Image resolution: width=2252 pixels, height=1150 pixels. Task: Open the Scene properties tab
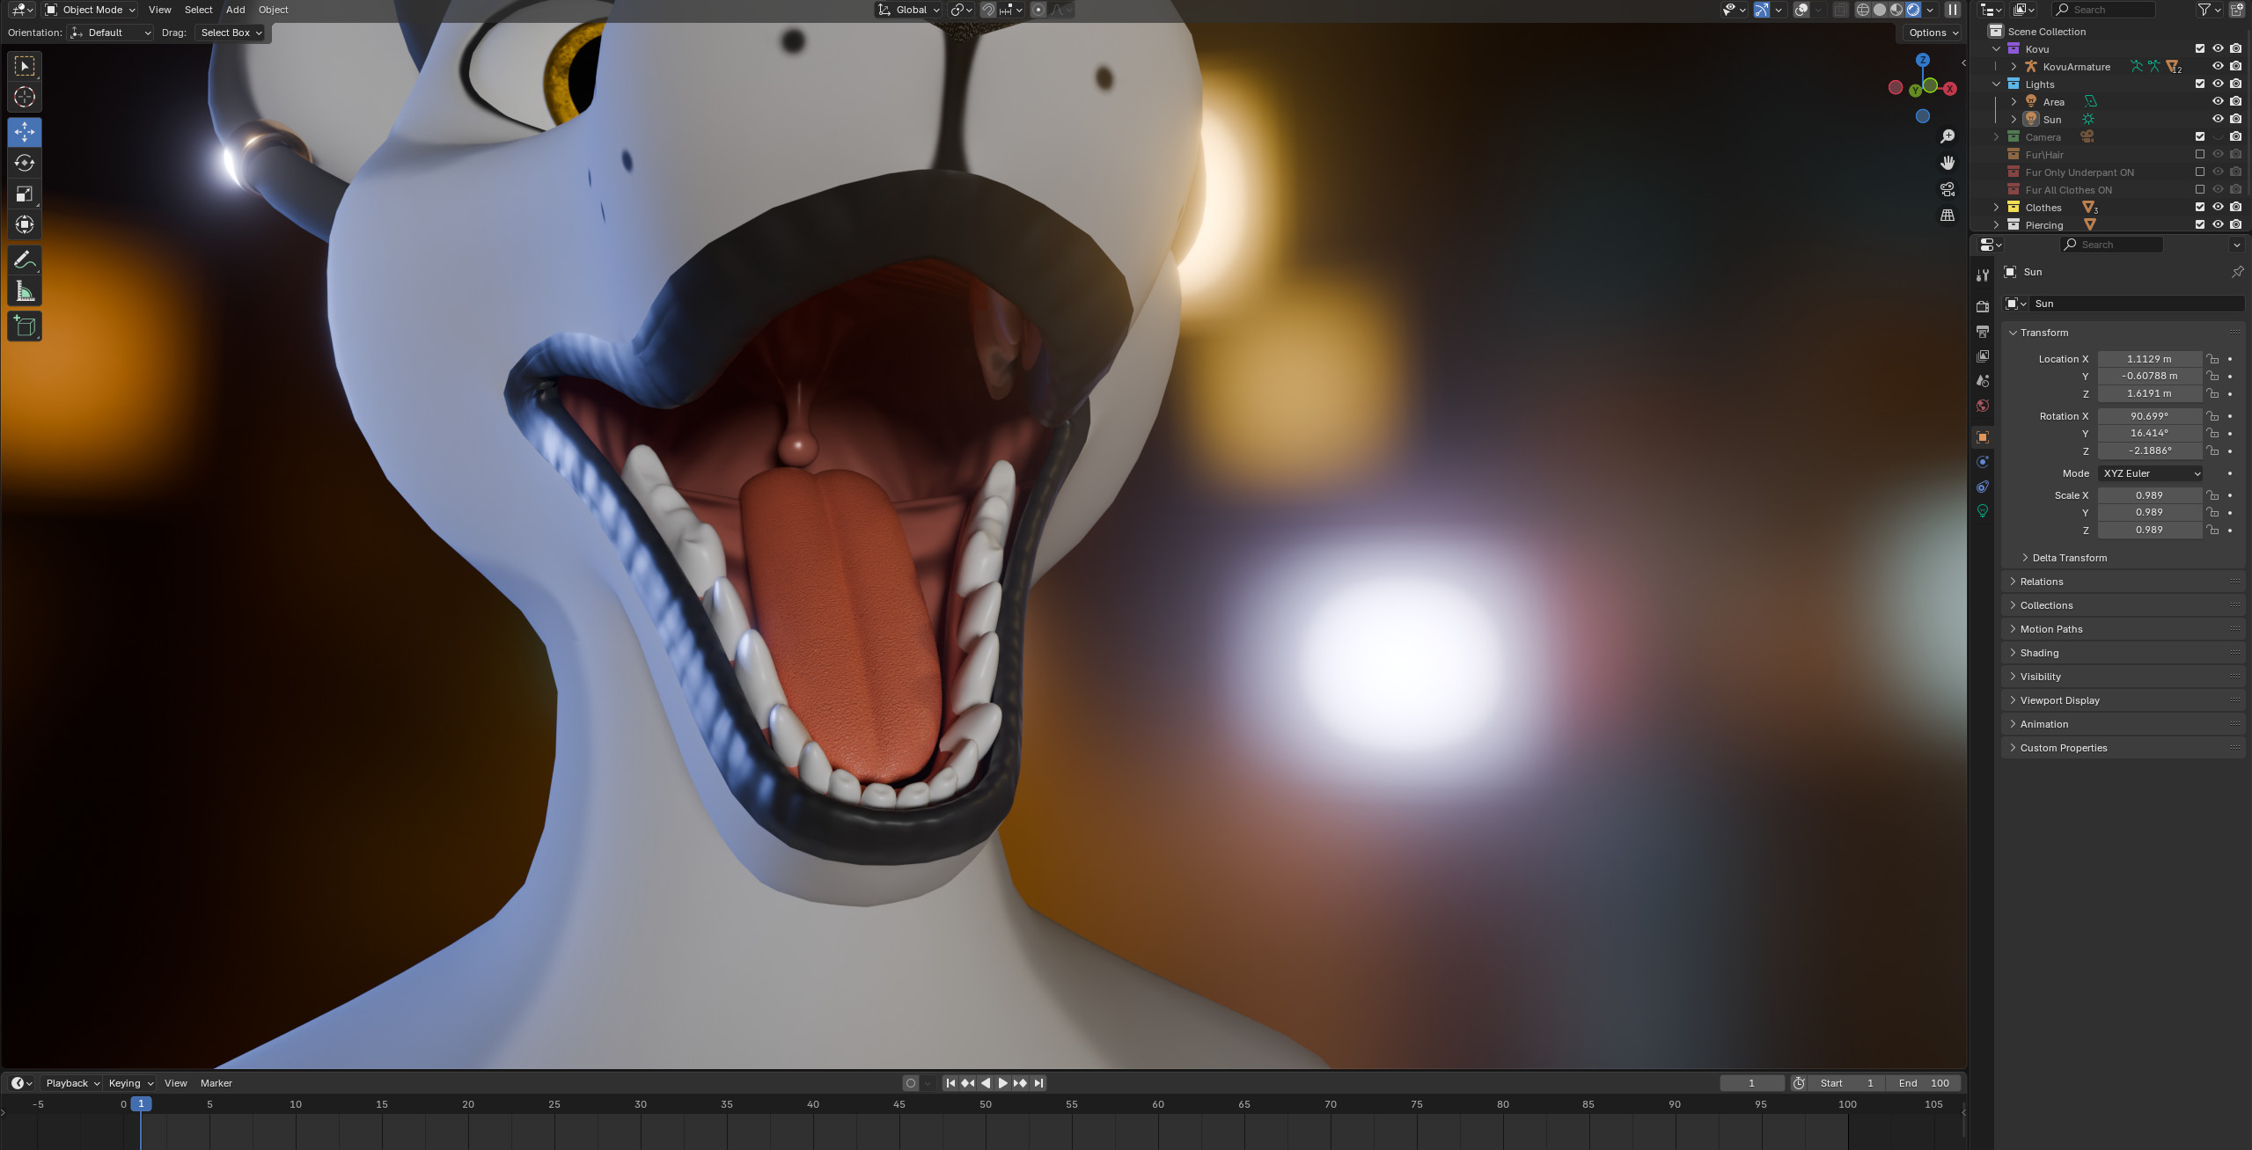[1982, 381]
